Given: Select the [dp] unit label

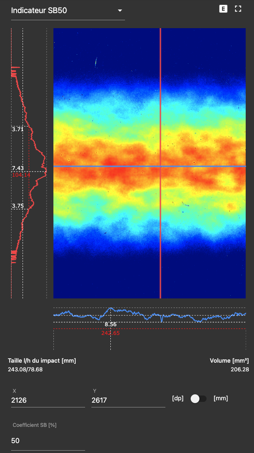Looking at the screenshot, I should point(178,398).
